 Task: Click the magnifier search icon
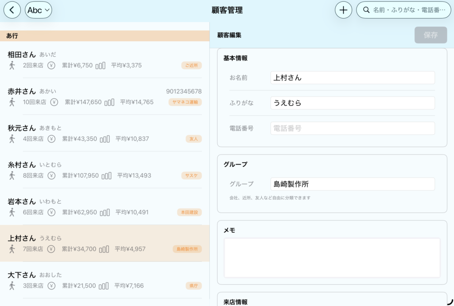(366, 10)
